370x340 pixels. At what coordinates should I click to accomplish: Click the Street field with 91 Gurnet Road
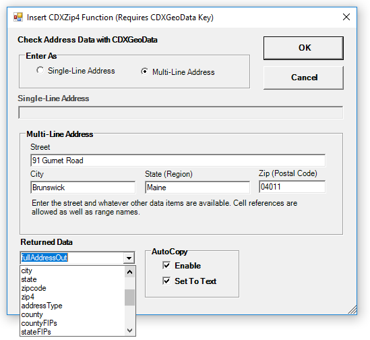coord(178,161)
